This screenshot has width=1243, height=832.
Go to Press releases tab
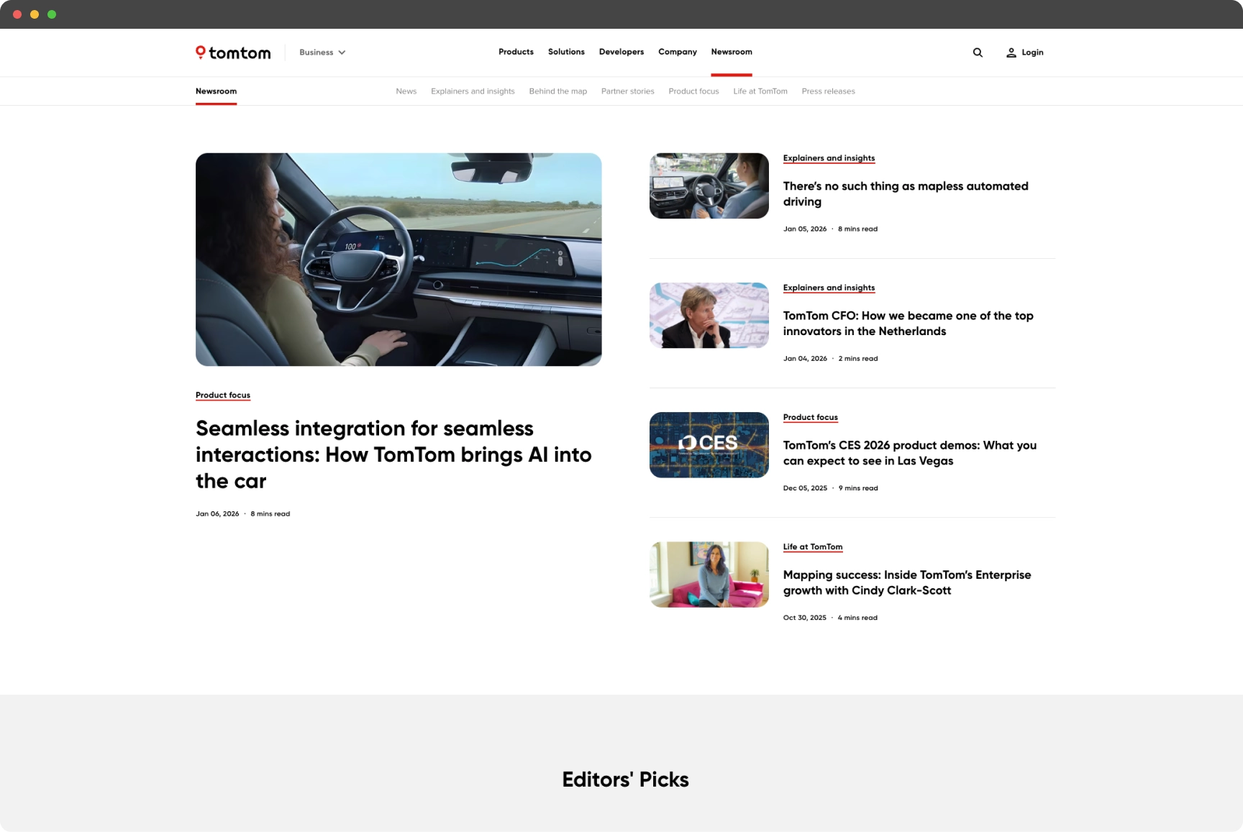(829, 91)
